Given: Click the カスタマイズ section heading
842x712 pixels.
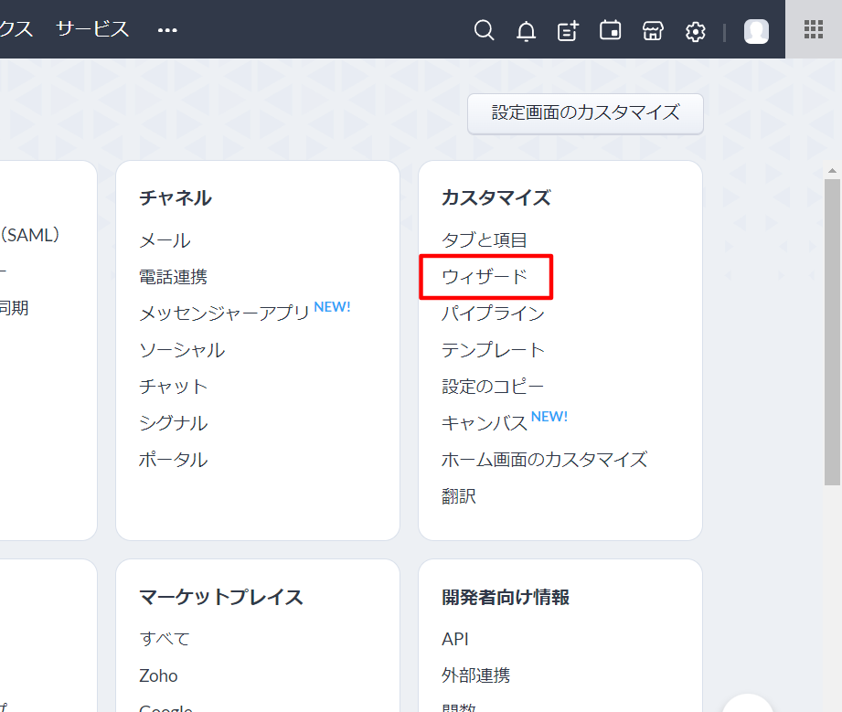Looking at the screenshot, I should [x=496, y=197].
